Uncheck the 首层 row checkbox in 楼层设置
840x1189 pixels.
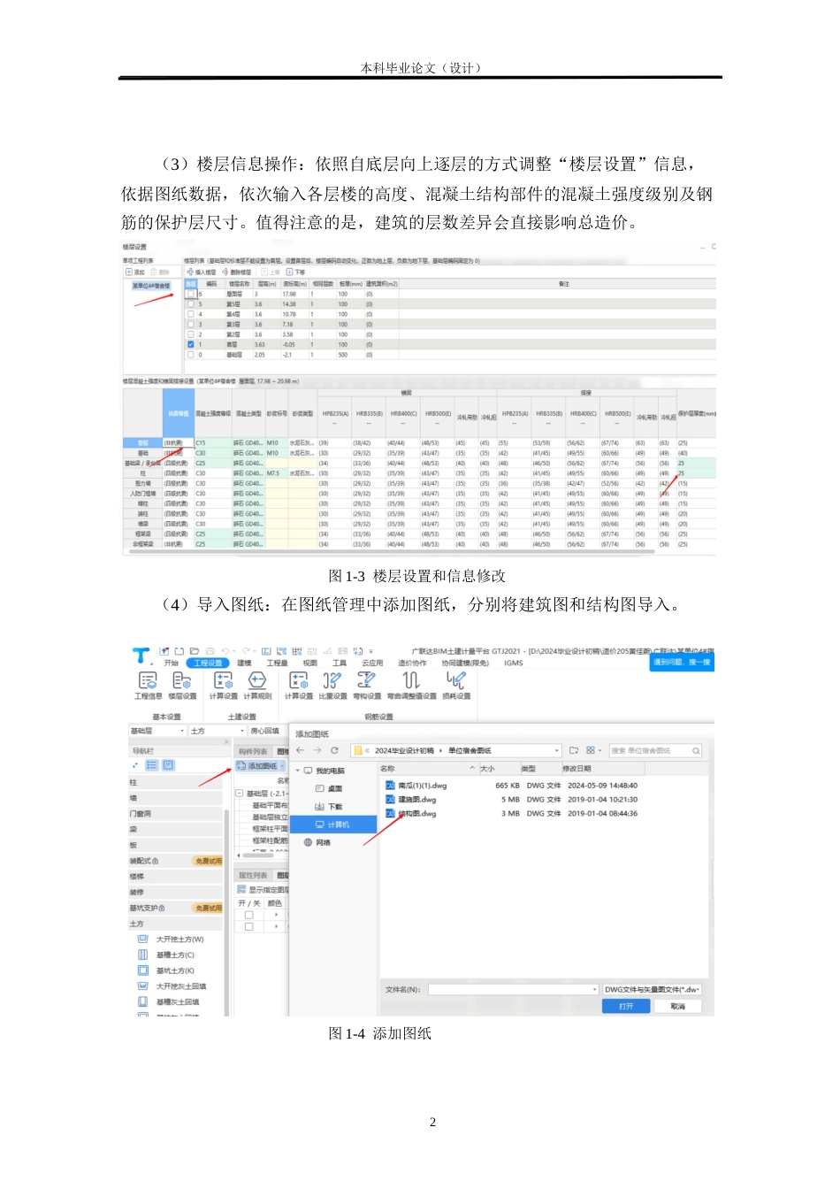pyautogui.click(x=190, y=342)
